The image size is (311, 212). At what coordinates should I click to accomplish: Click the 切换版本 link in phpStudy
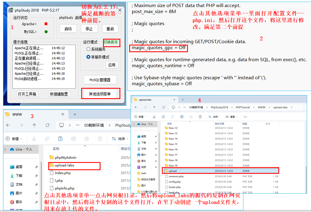(x=111, y=42)
